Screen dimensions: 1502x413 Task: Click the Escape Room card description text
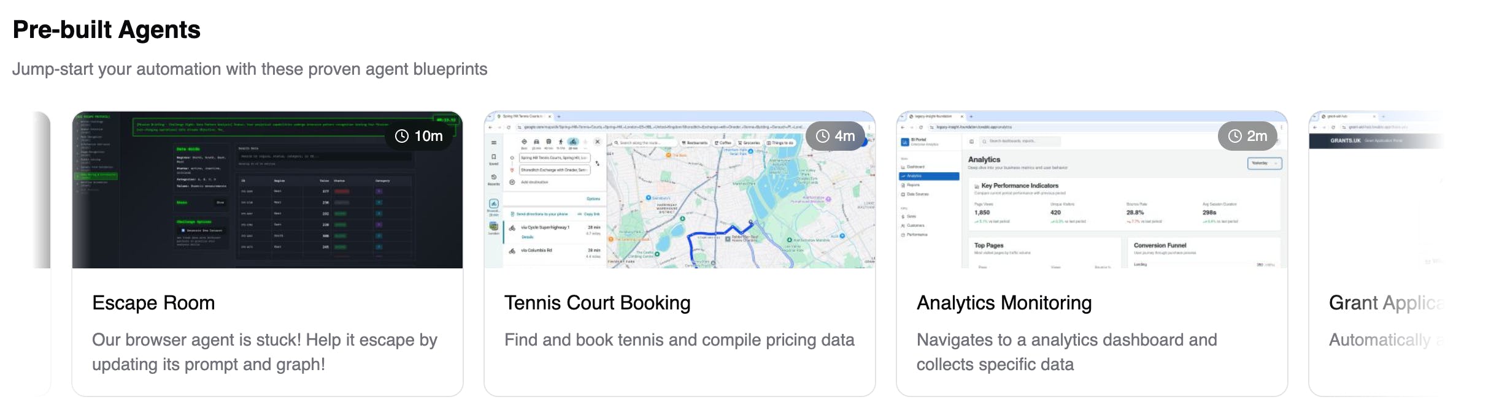(264, 352)
